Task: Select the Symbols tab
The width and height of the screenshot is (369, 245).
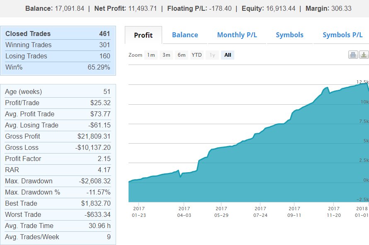Action: pyautogui.click(x=289, y=35)
